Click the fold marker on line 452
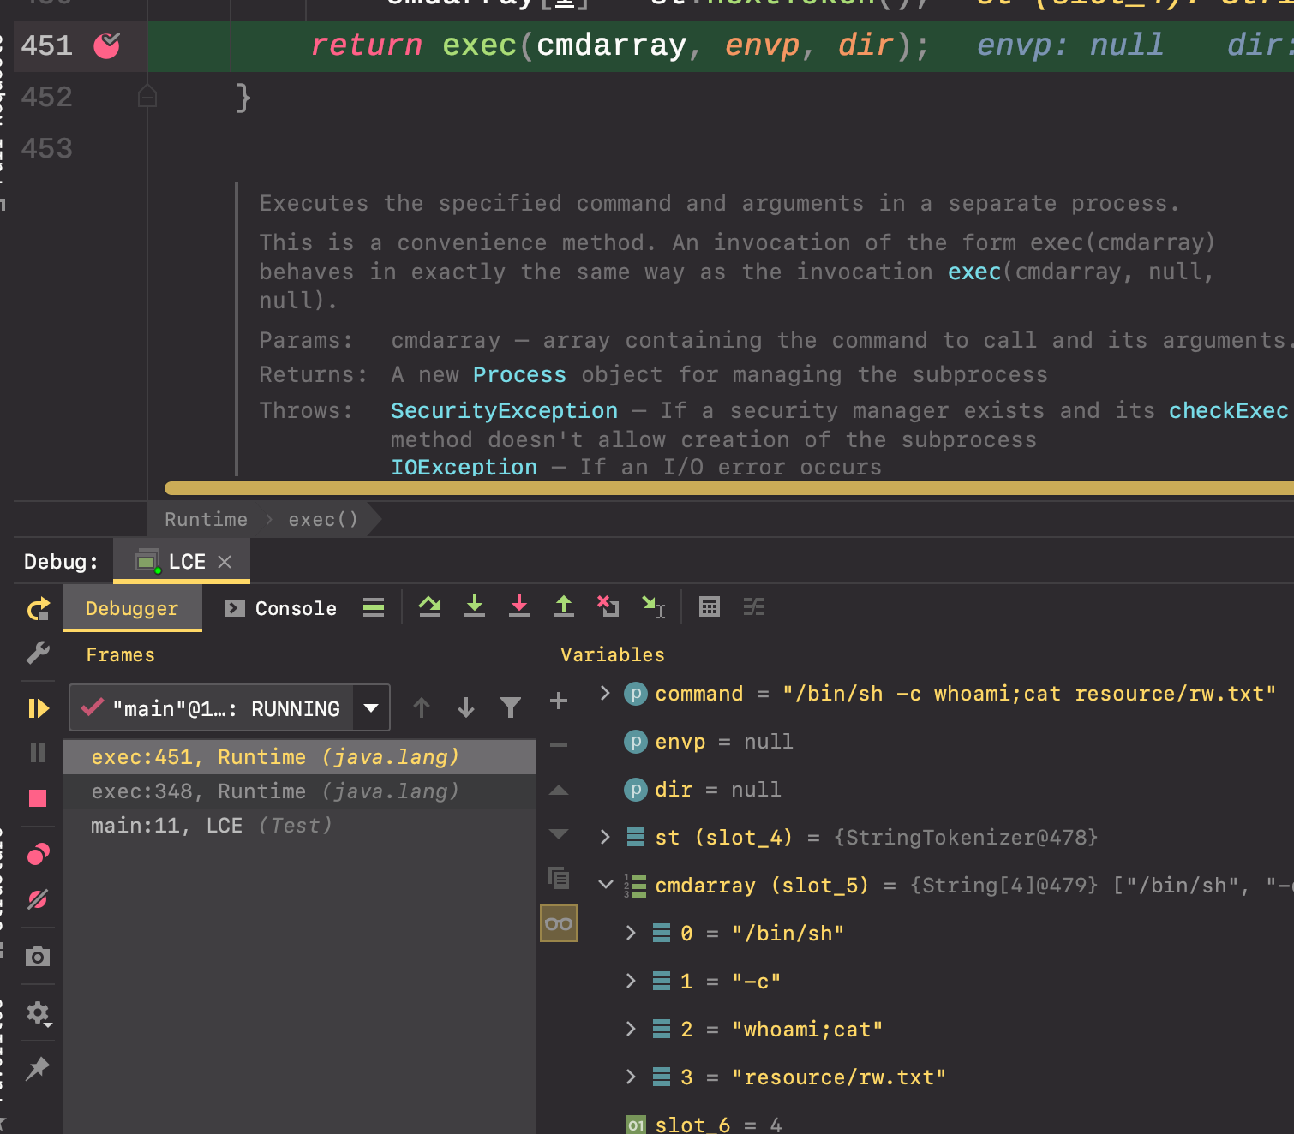Screen dimensions: 1294x1134 [147, 96]
